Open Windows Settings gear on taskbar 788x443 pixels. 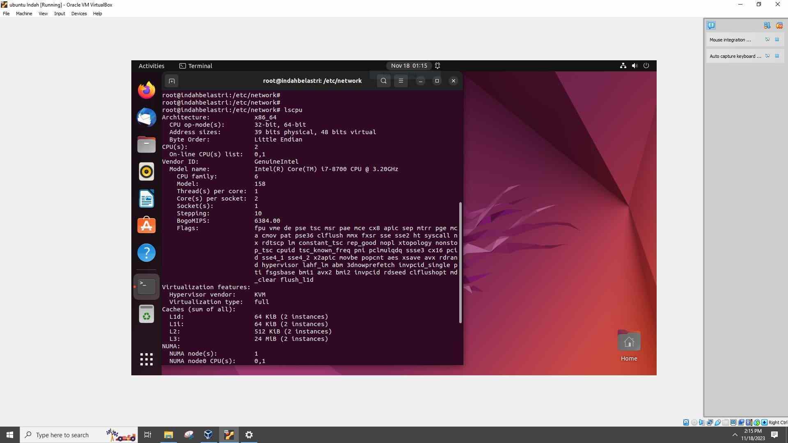[249, 435]
